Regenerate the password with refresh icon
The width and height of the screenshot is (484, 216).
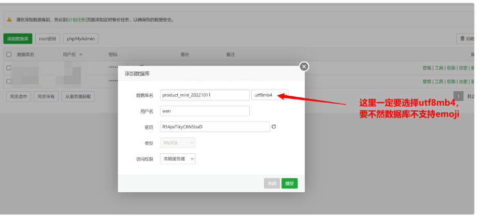click(x=273, y=126)
